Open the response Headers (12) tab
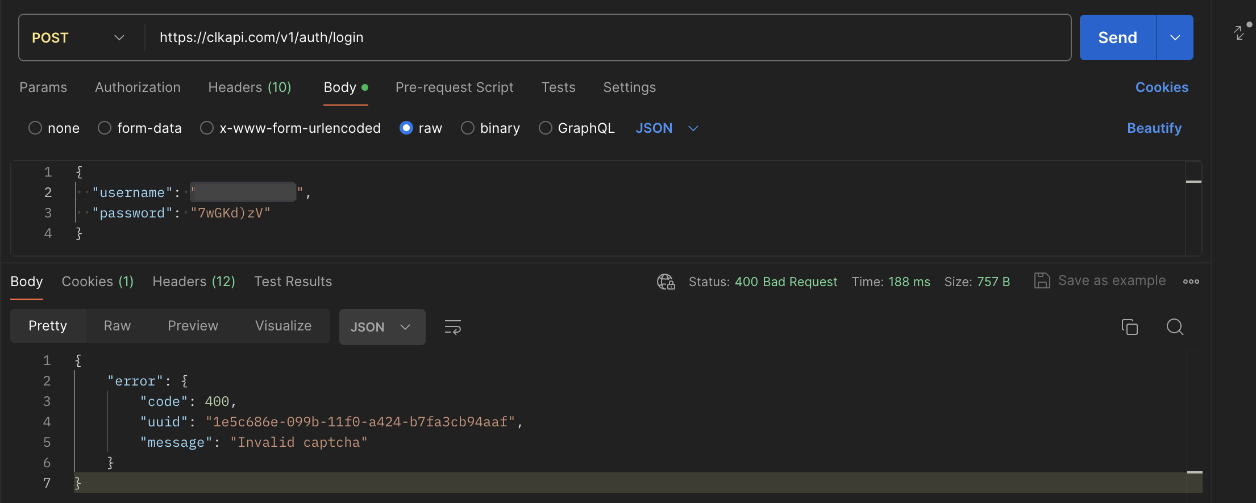This screenshot has width=1256, height=503. click(194, 282)
